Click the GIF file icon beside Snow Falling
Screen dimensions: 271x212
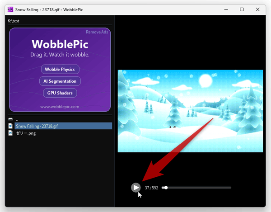click(10, 126)
